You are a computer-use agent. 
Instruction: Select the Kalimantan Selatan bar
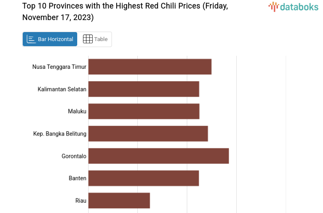point(144,89)
